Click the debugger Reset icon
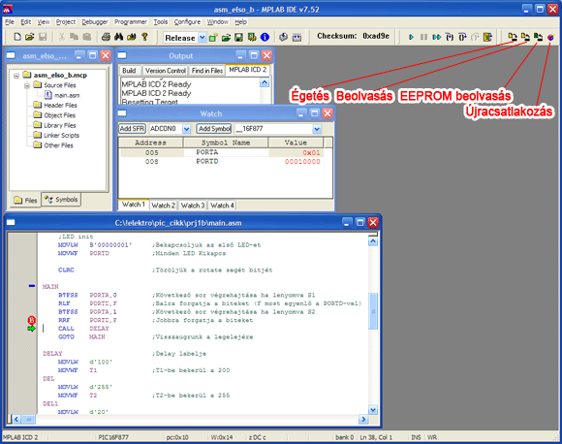This screenshot has width=562, height=444. click(x=487, y=37)
